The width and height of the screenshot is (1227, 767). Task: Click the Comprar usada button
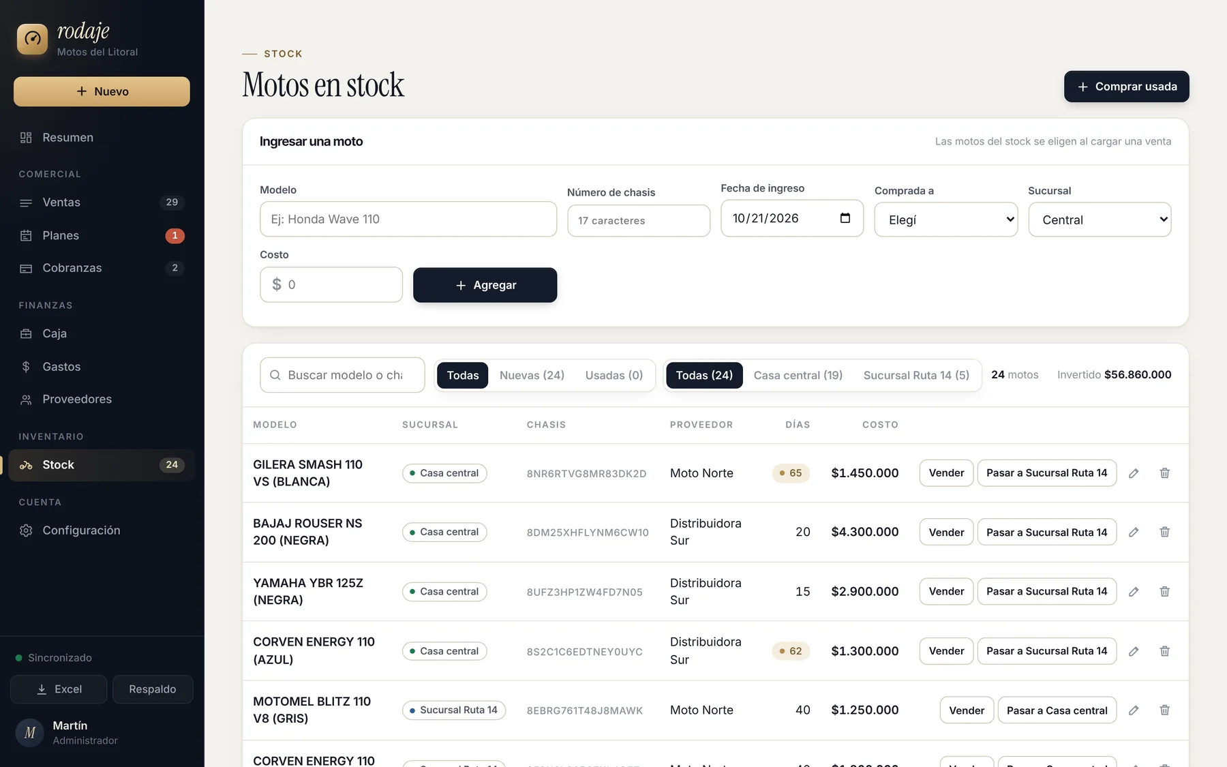coord(1126,87)
